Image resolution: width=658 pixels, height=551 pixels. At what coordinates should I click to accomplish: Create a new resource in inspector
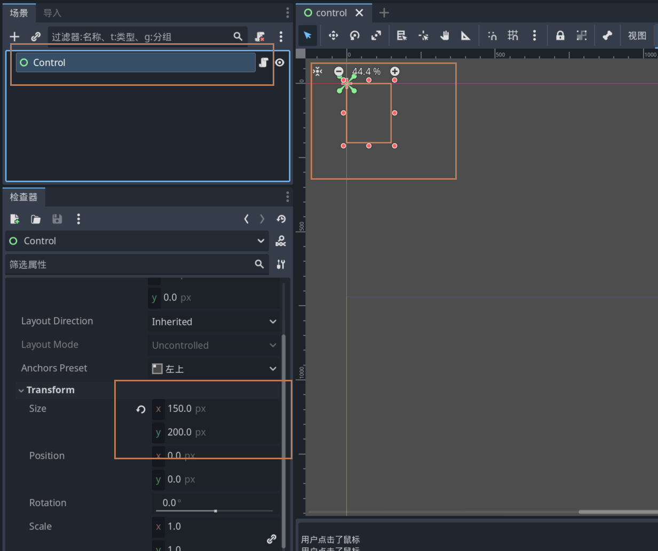coord(14,219)
